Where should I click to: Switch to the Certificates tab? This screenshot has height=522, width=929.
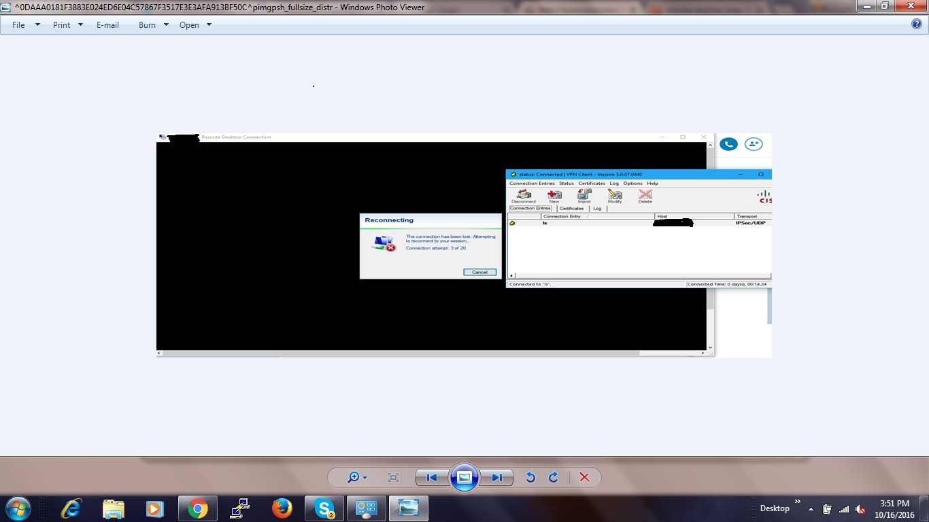pos(572,209)
